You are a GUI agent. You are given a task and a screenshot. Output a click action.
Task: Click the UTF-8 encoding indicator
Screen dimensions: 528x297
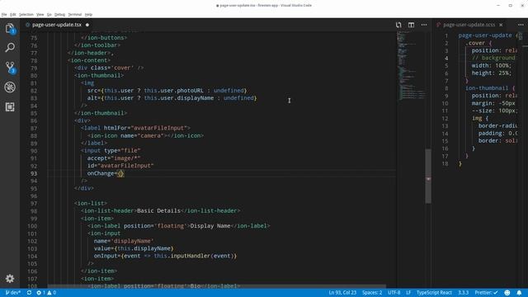point(394,293)
